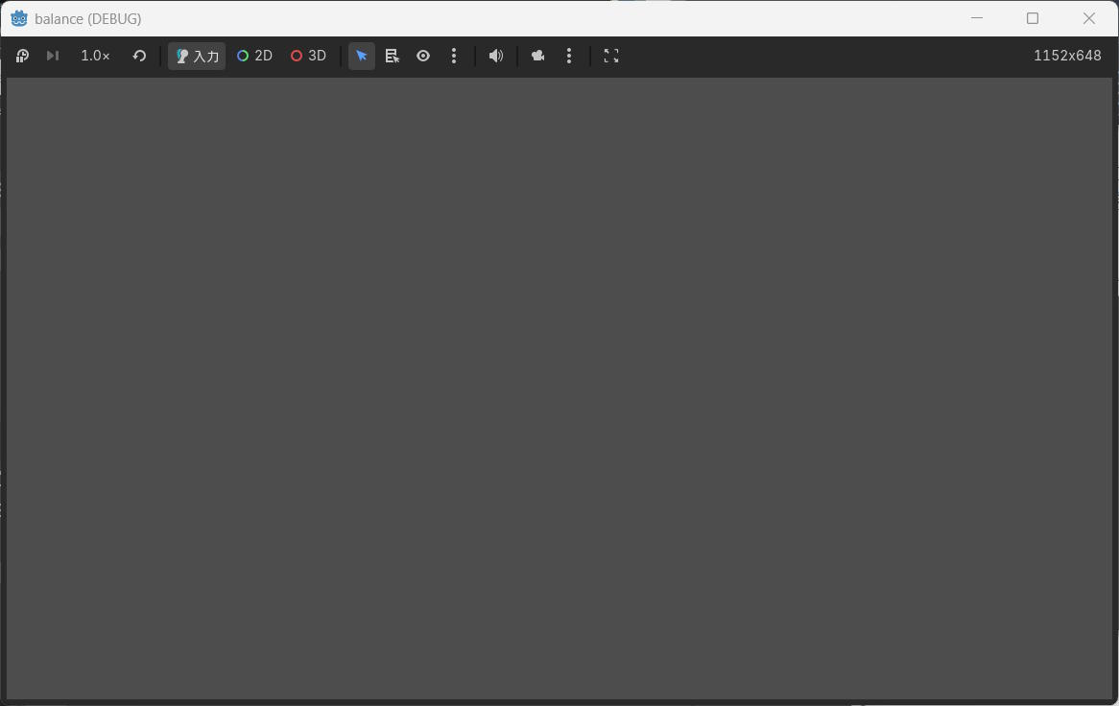Switch to 2D node selection mode

pyautogui.click(x=254, y=56)
